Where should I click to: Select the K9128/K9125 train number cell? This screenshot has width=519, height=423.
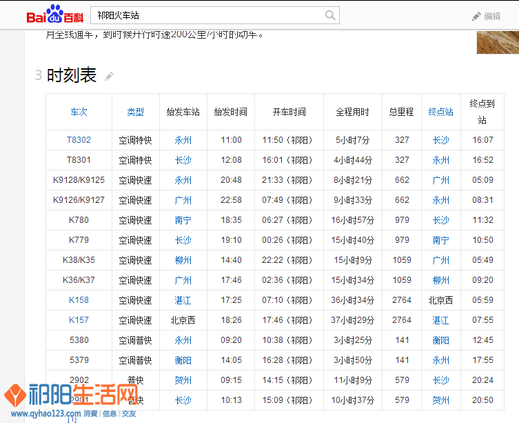click(x=79, y=180)
